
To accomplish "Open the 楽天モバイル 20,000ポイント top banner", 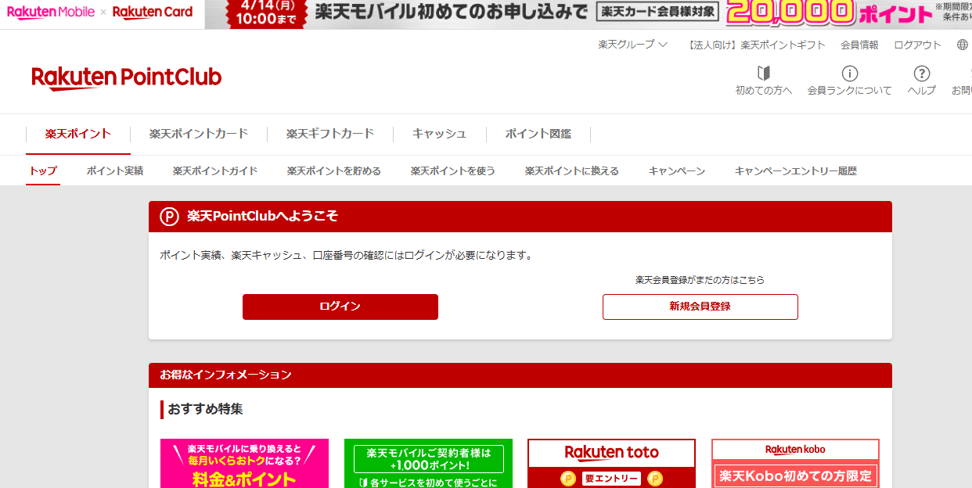I will coord(589,14).
